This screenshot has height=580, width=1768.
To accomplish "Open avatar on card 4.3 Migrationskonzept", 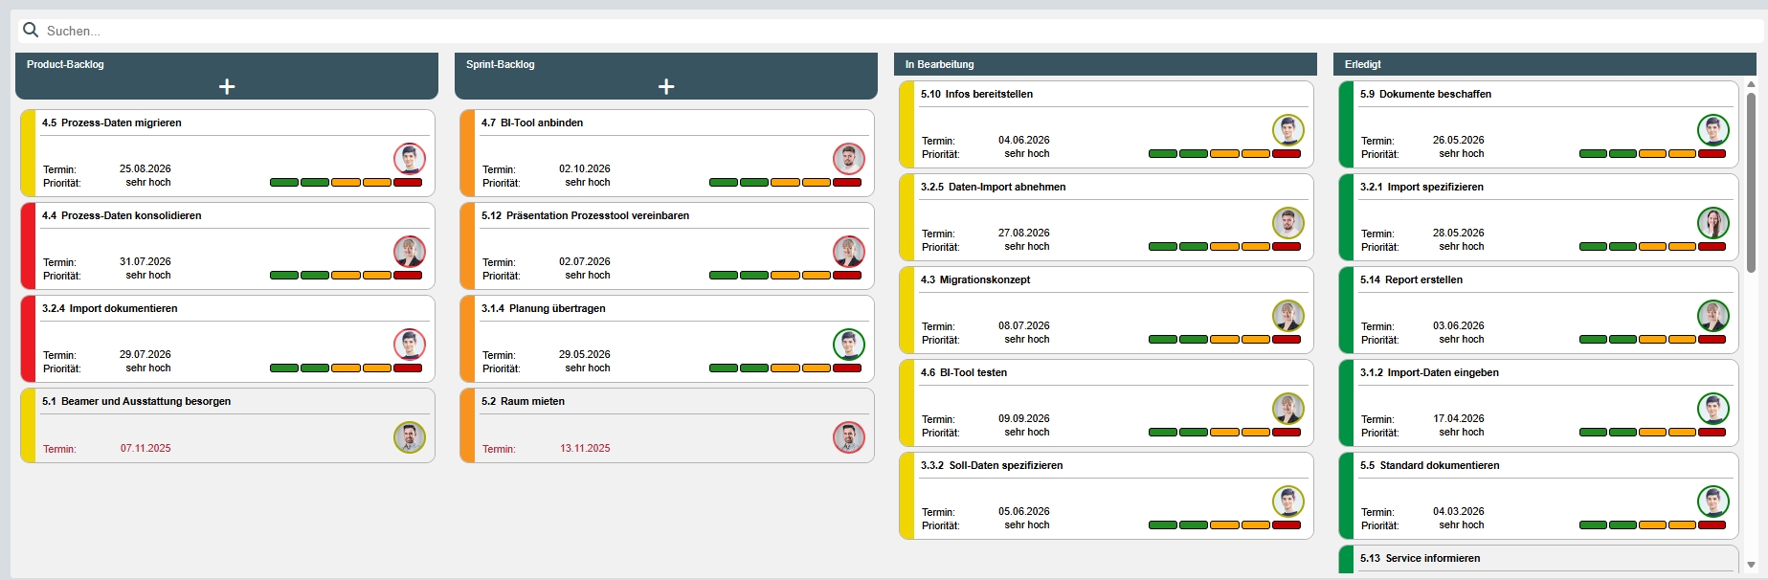I will 1288,316.
